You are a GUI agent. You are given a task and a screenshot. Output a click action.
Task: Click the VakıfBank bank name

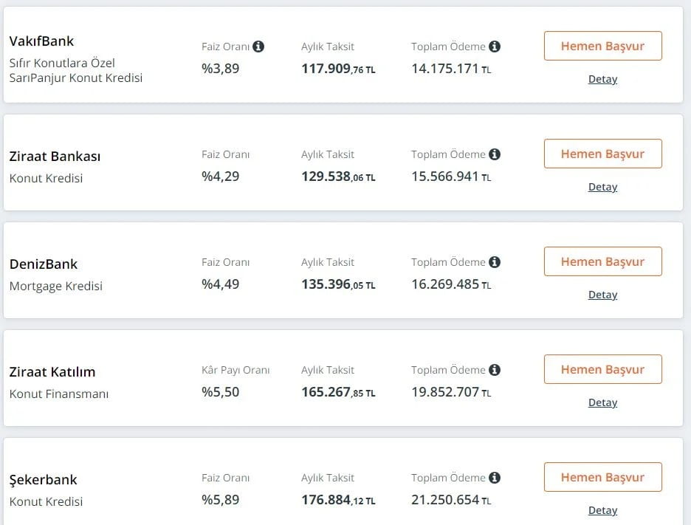pyautogui.click(x=42, y=41)
